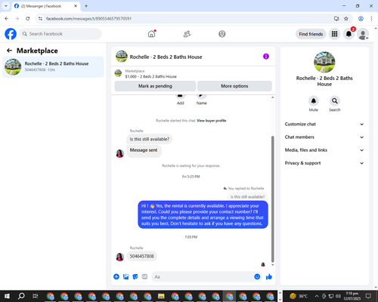Expand Chat members section
Screen dimensions: 378x302
point(324,137)
